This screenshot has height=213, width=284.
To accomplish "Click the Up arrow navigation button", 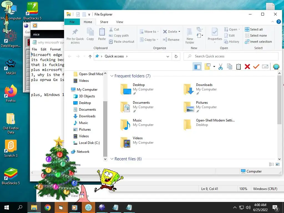I will click(x=90, y=57).
